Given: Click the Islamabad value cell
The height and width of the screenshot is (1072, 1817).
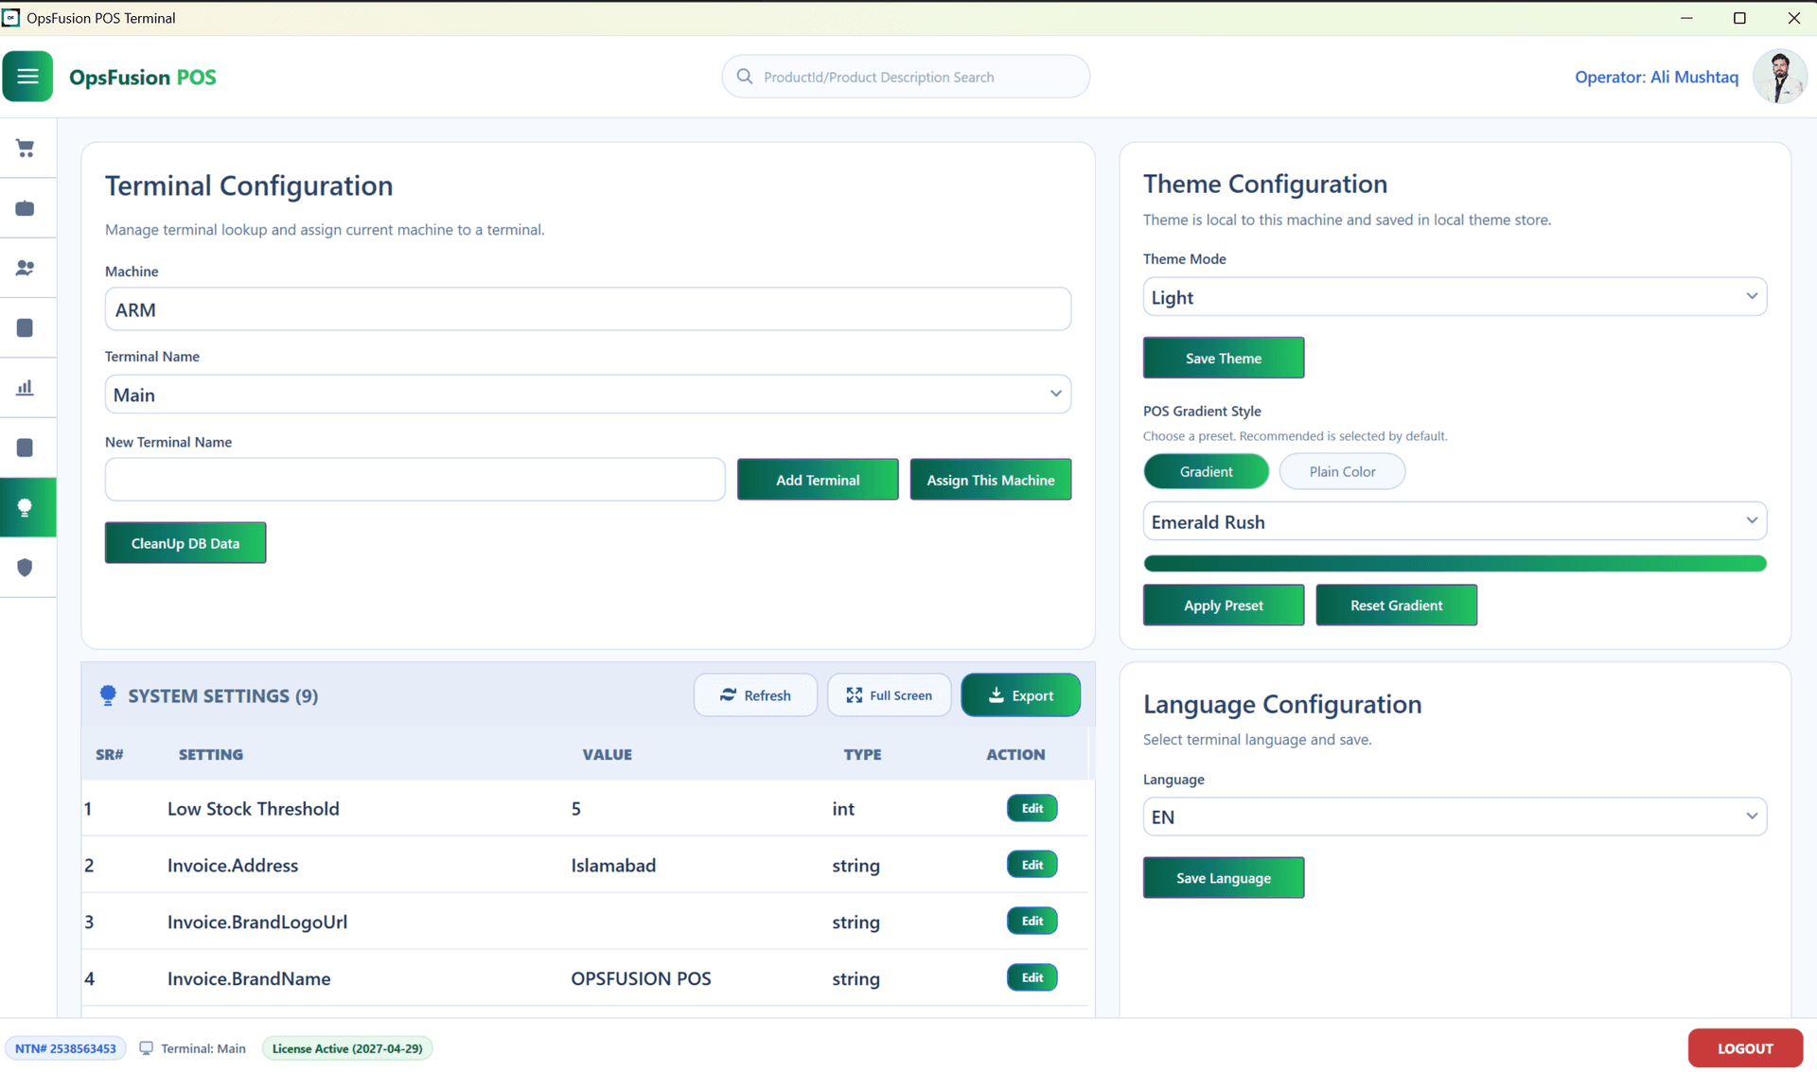Looking at the screenshot, I should [613, 866].
